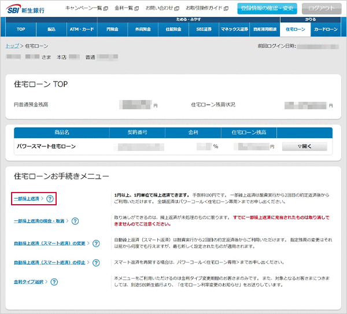347x314 pixels.
Task: Open the お取引操作ガイド link
Action: [207, 9]
